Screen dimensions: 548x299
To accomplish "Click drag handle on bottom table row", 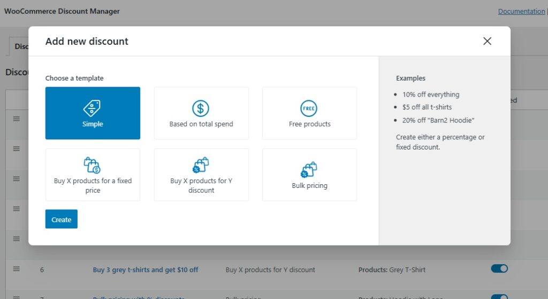I will point(16,296).
